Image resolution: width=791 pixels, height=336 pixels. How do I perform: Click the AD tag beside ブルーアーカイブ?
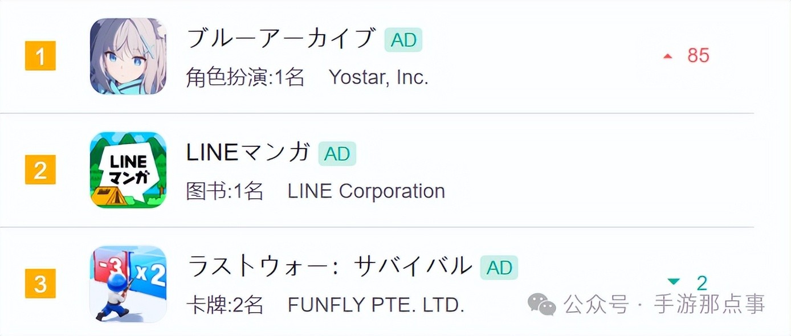[x=403, y=40]
